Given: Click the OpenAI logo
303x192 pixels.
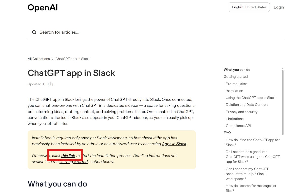Looking at the screenshot, I should point(42,8).
